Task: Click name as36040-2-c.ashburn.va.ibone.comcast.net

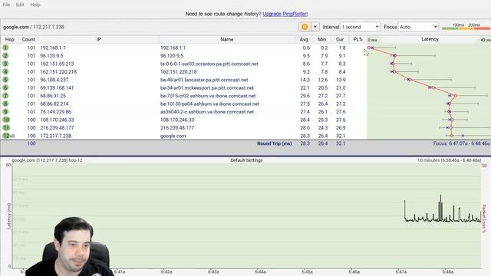Action: point(206,112)
